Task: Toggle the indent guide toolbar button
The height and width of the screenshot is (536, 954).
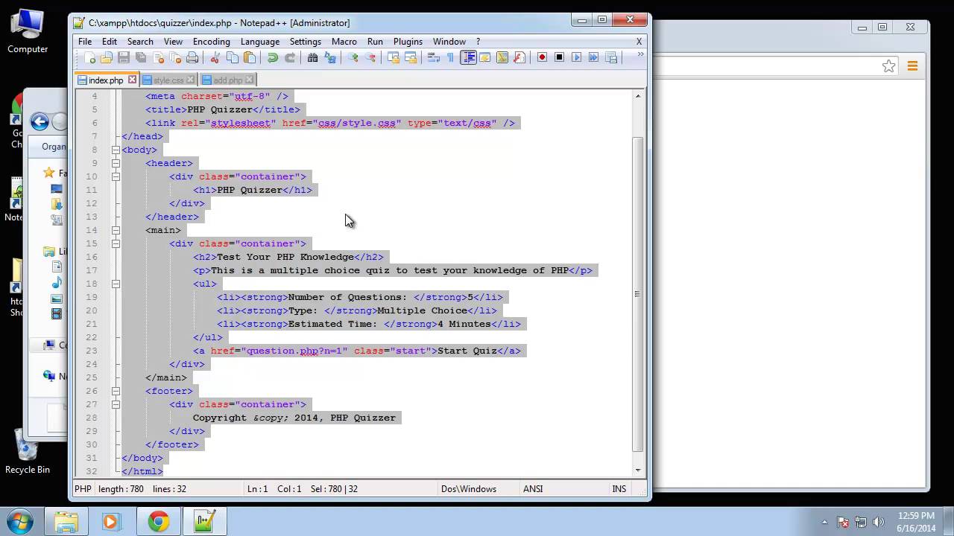Action: (468, 57)
